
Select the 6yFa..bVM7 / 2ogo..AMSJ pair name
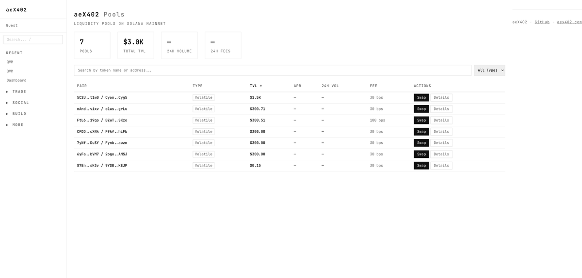(x=102, y=154)
